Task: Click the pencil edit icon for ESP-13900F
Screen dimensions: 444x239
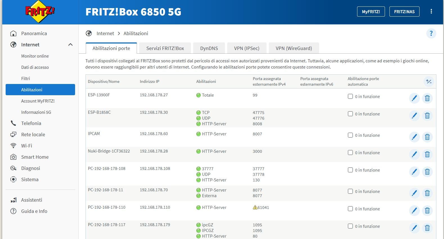Action: pyautogui.click(x=414, y=98)
